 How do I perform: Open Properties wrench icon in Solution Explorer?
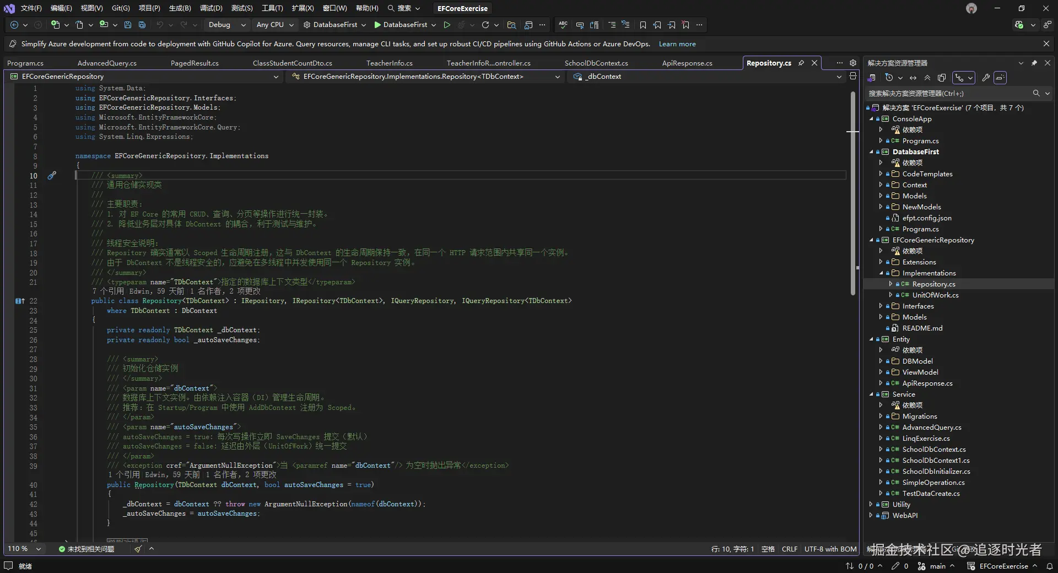986,78
